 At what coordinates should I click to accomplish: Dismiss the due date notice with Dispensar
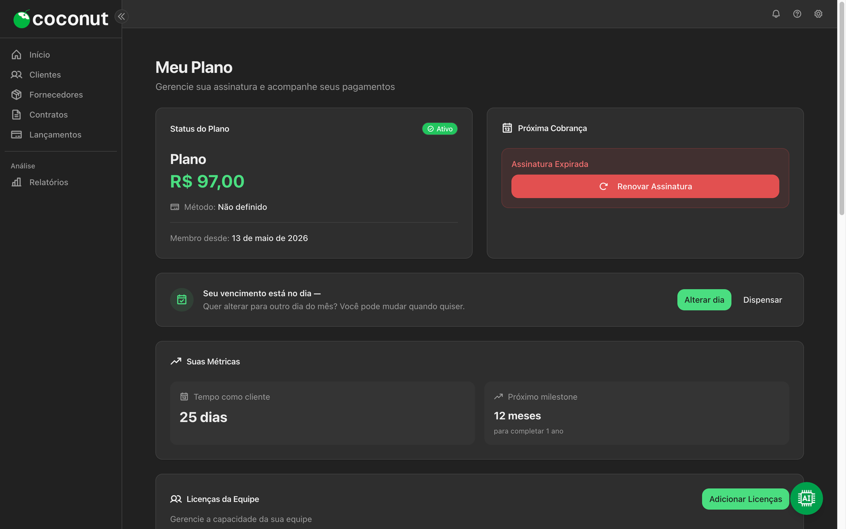tap(762, 300)
